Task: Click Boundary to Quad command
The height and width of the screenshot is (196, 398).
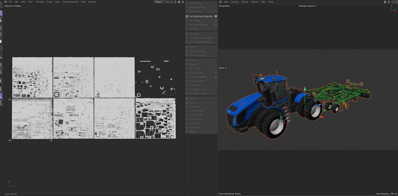Action: [x=201, y=94]
